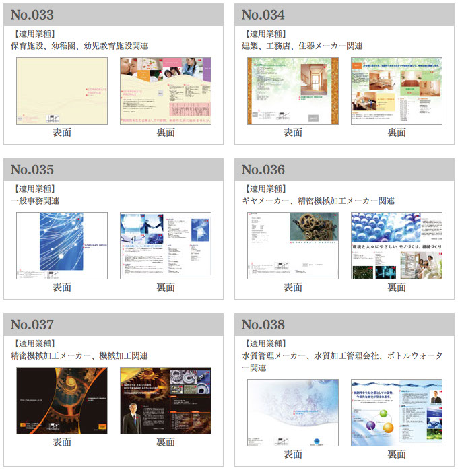Click the No.036 header

[x=344, y=170]
